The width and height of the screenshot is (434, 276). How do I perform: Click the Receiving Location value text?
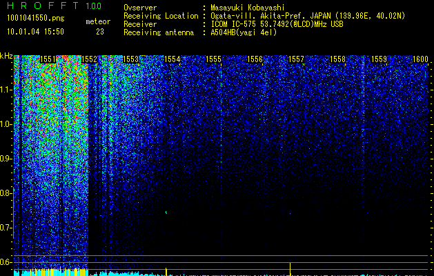[308, 16]
